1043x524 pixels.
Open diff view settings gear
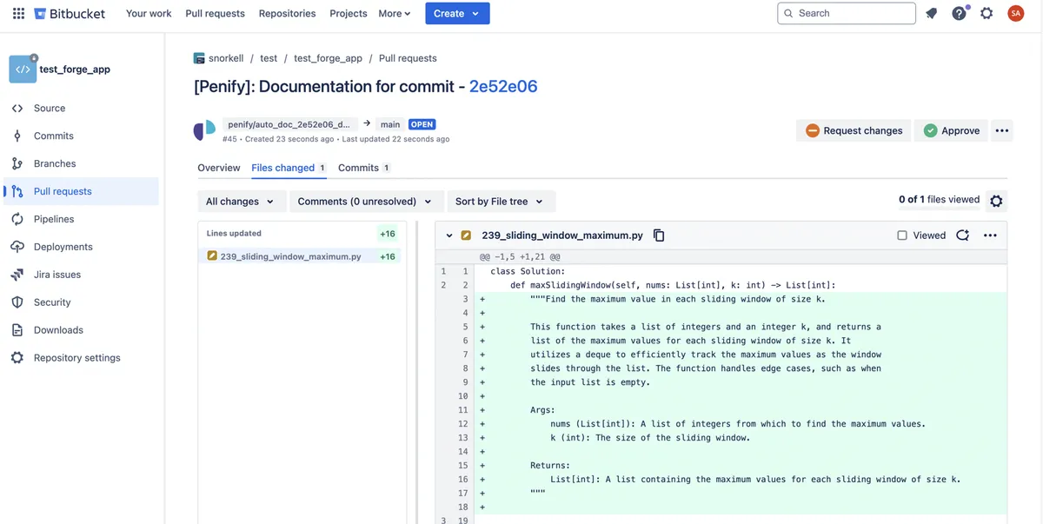pyautogui.click(x=997, y=202)
